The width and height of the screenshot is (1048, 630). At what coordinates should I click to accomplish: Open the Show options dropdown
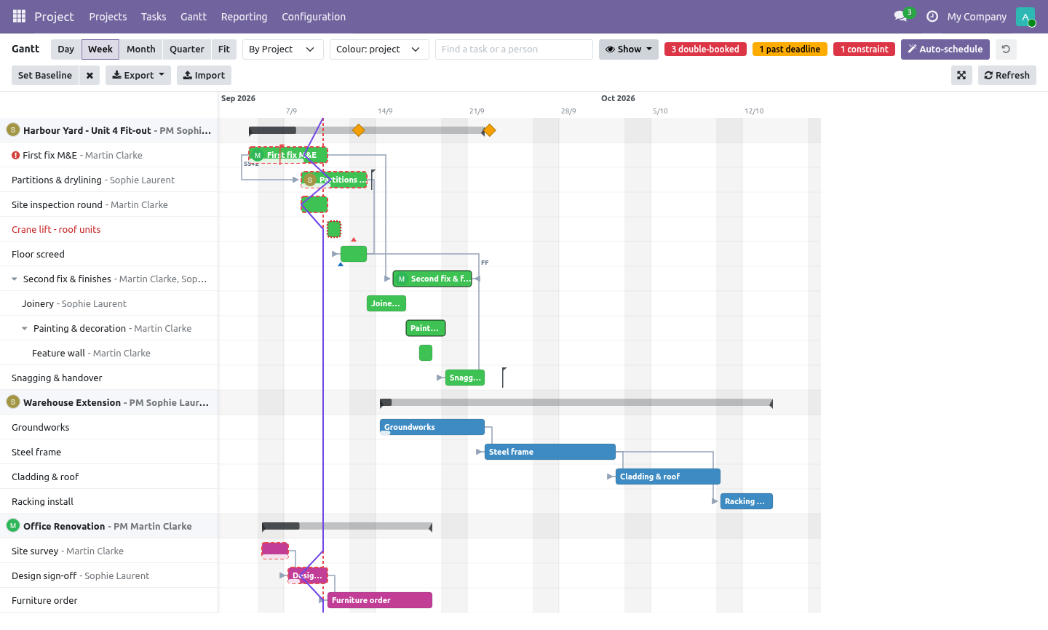629,49
